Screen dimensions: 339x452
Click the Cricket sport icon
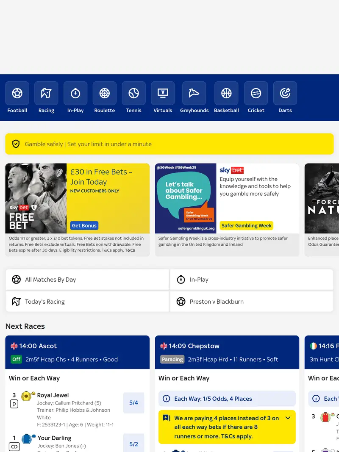[256, 93]
